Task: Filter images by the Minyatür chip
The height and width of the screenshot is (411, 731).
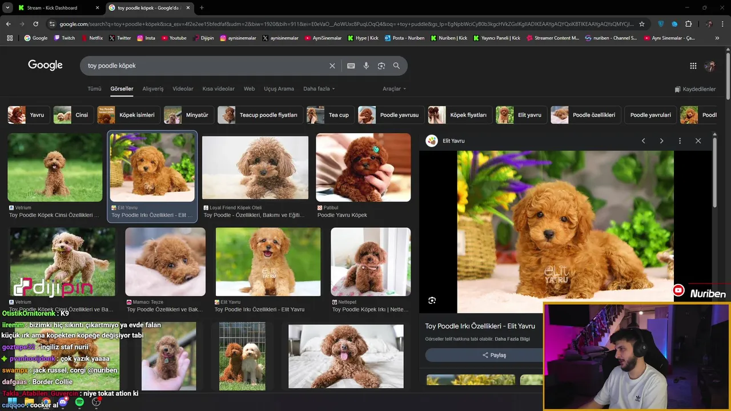Action: click(x=189, y=115)
